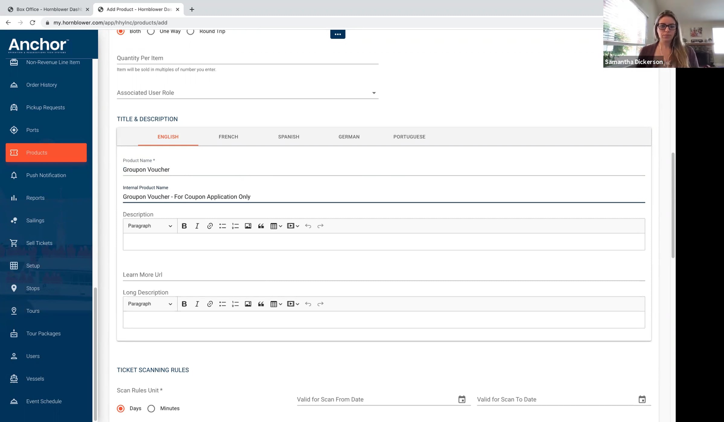This screenshot has width=724, height=422.
Task: Click Bold icon in Description editor
Action: click(184, 226)
